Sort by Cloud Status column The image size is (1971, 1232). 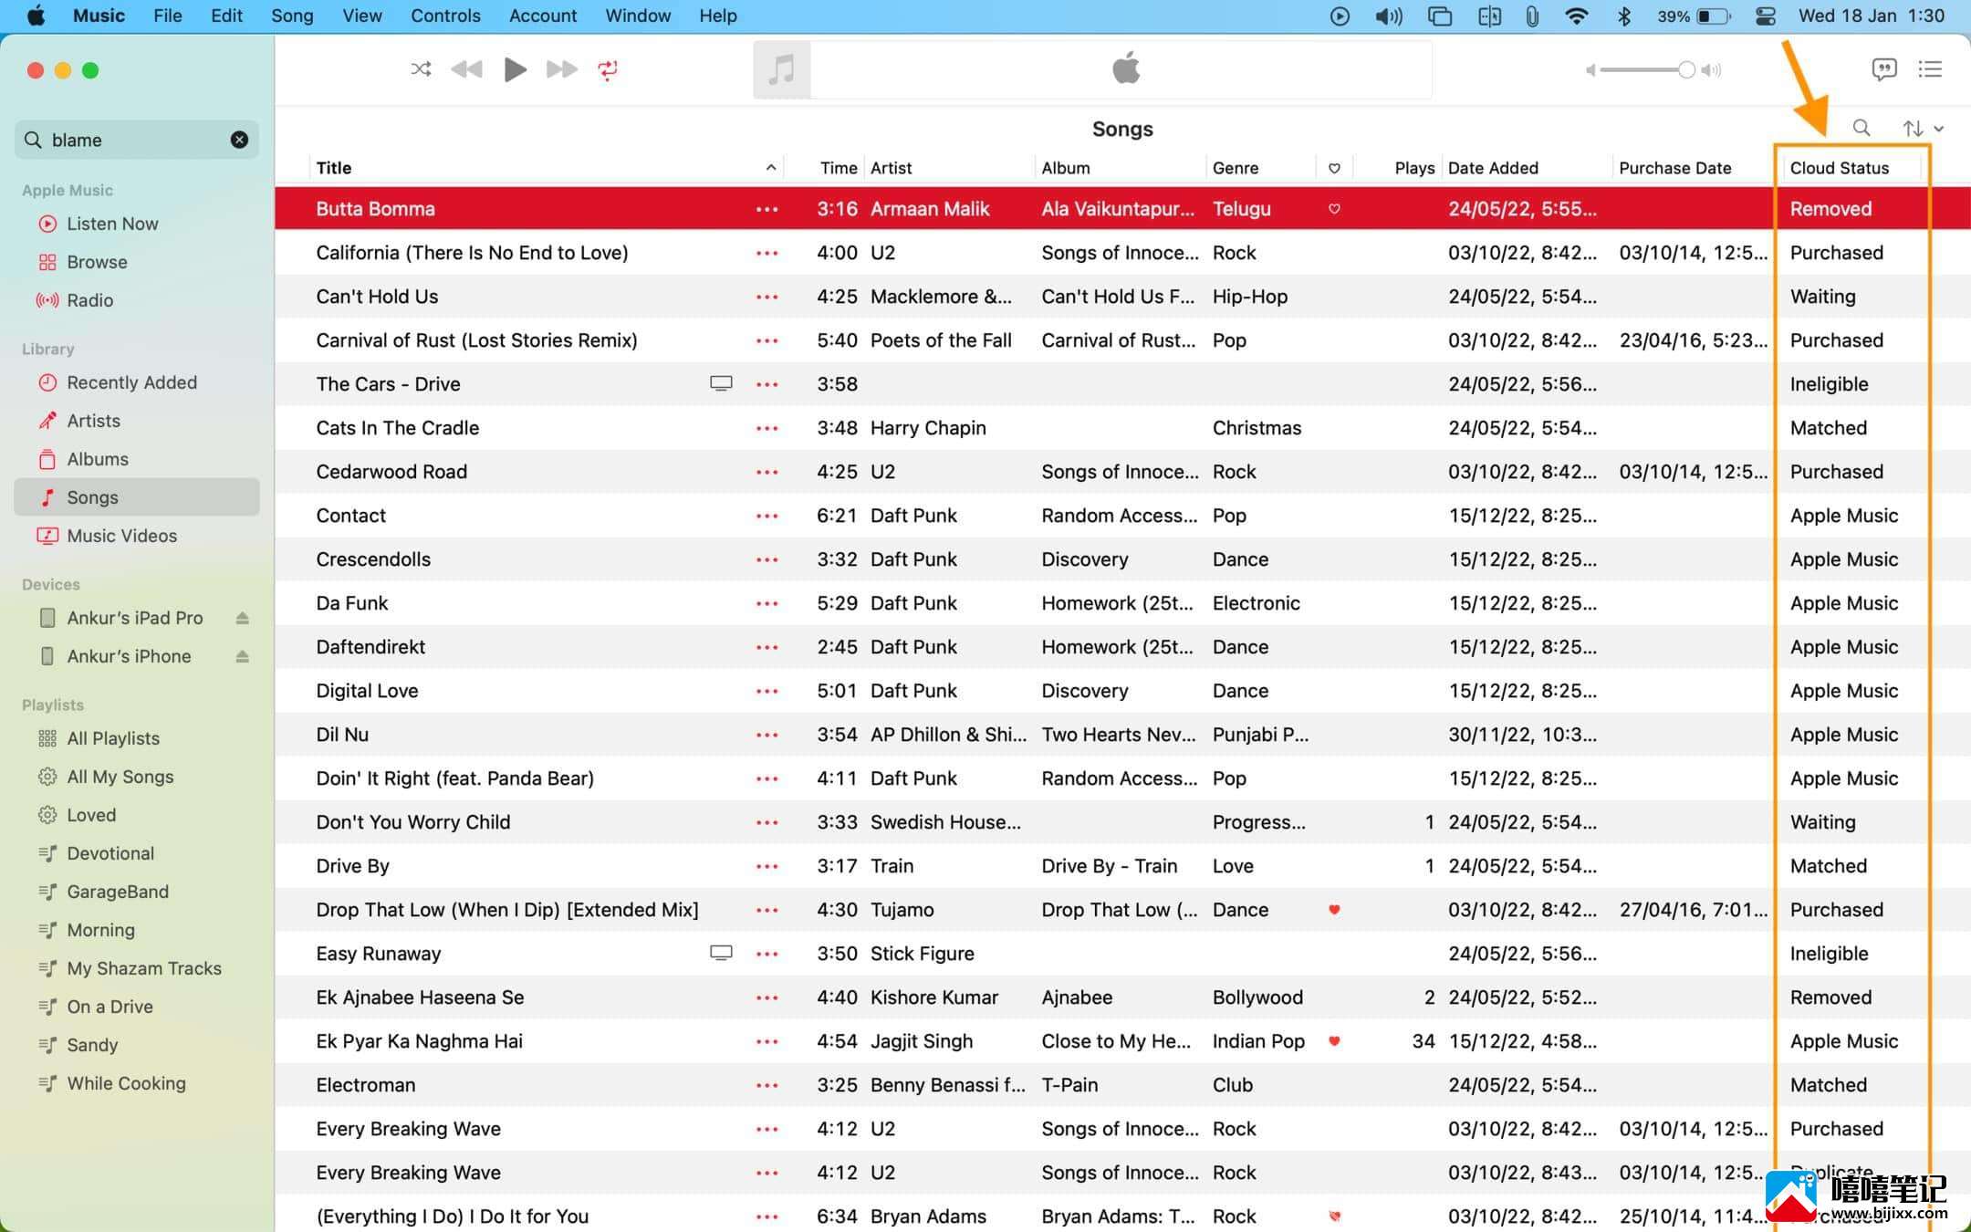[1852, 168]
